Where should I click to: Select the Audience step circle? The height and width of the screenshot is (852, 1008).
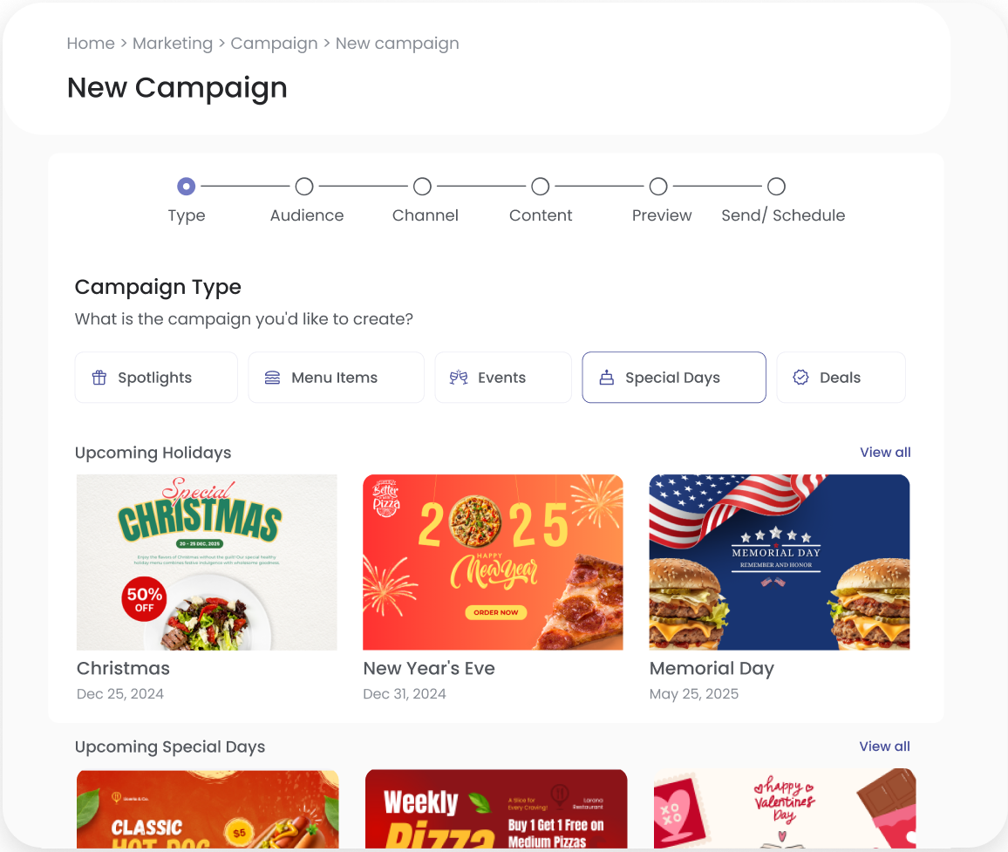[304, 187]
